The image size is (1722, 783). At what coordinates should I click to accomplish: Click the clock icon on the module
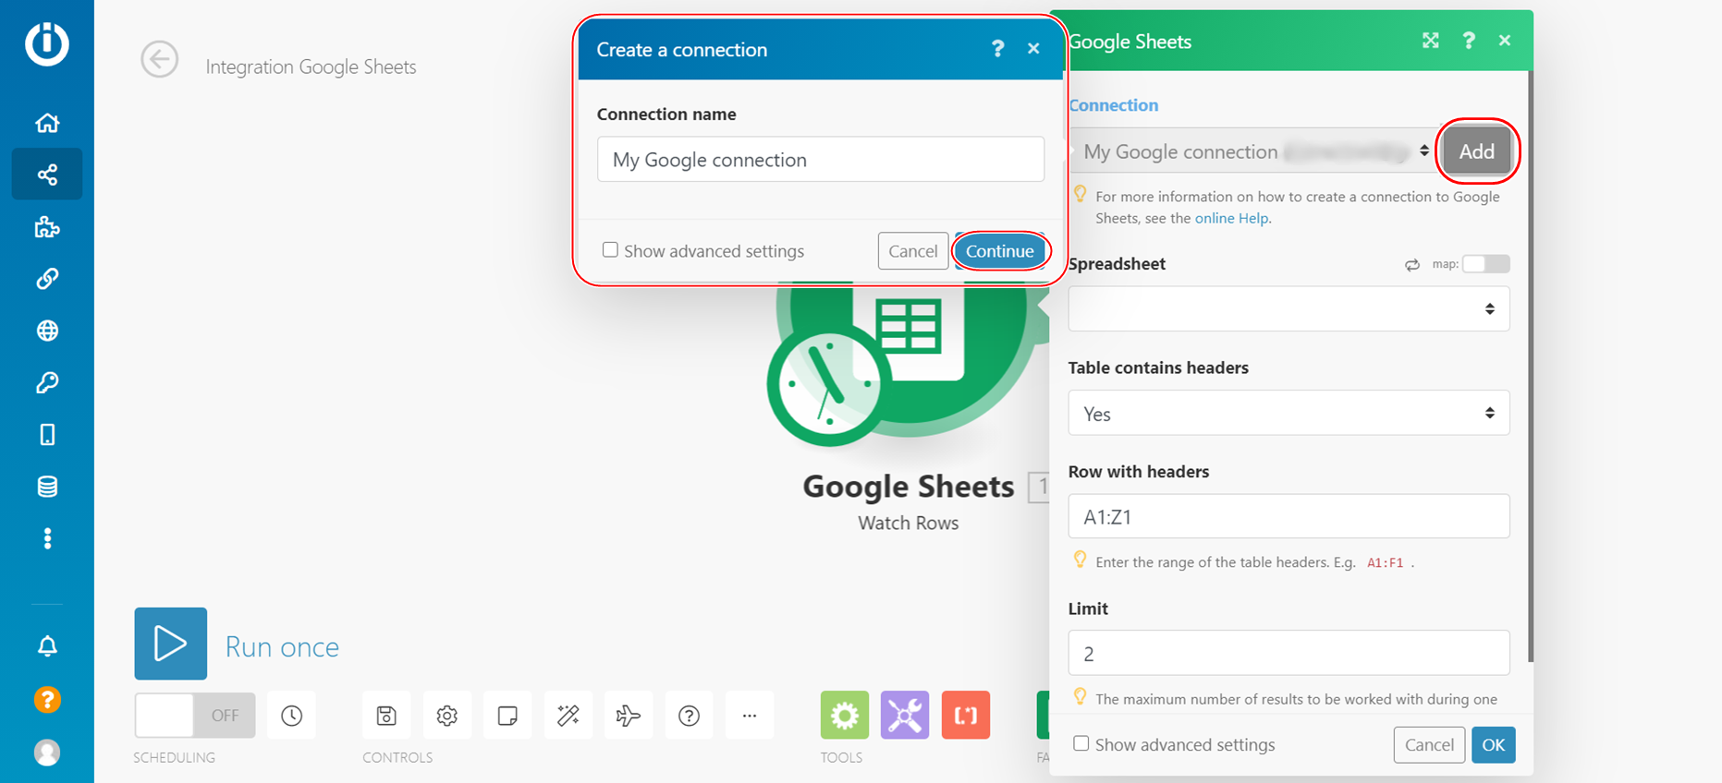coord(829,385)
